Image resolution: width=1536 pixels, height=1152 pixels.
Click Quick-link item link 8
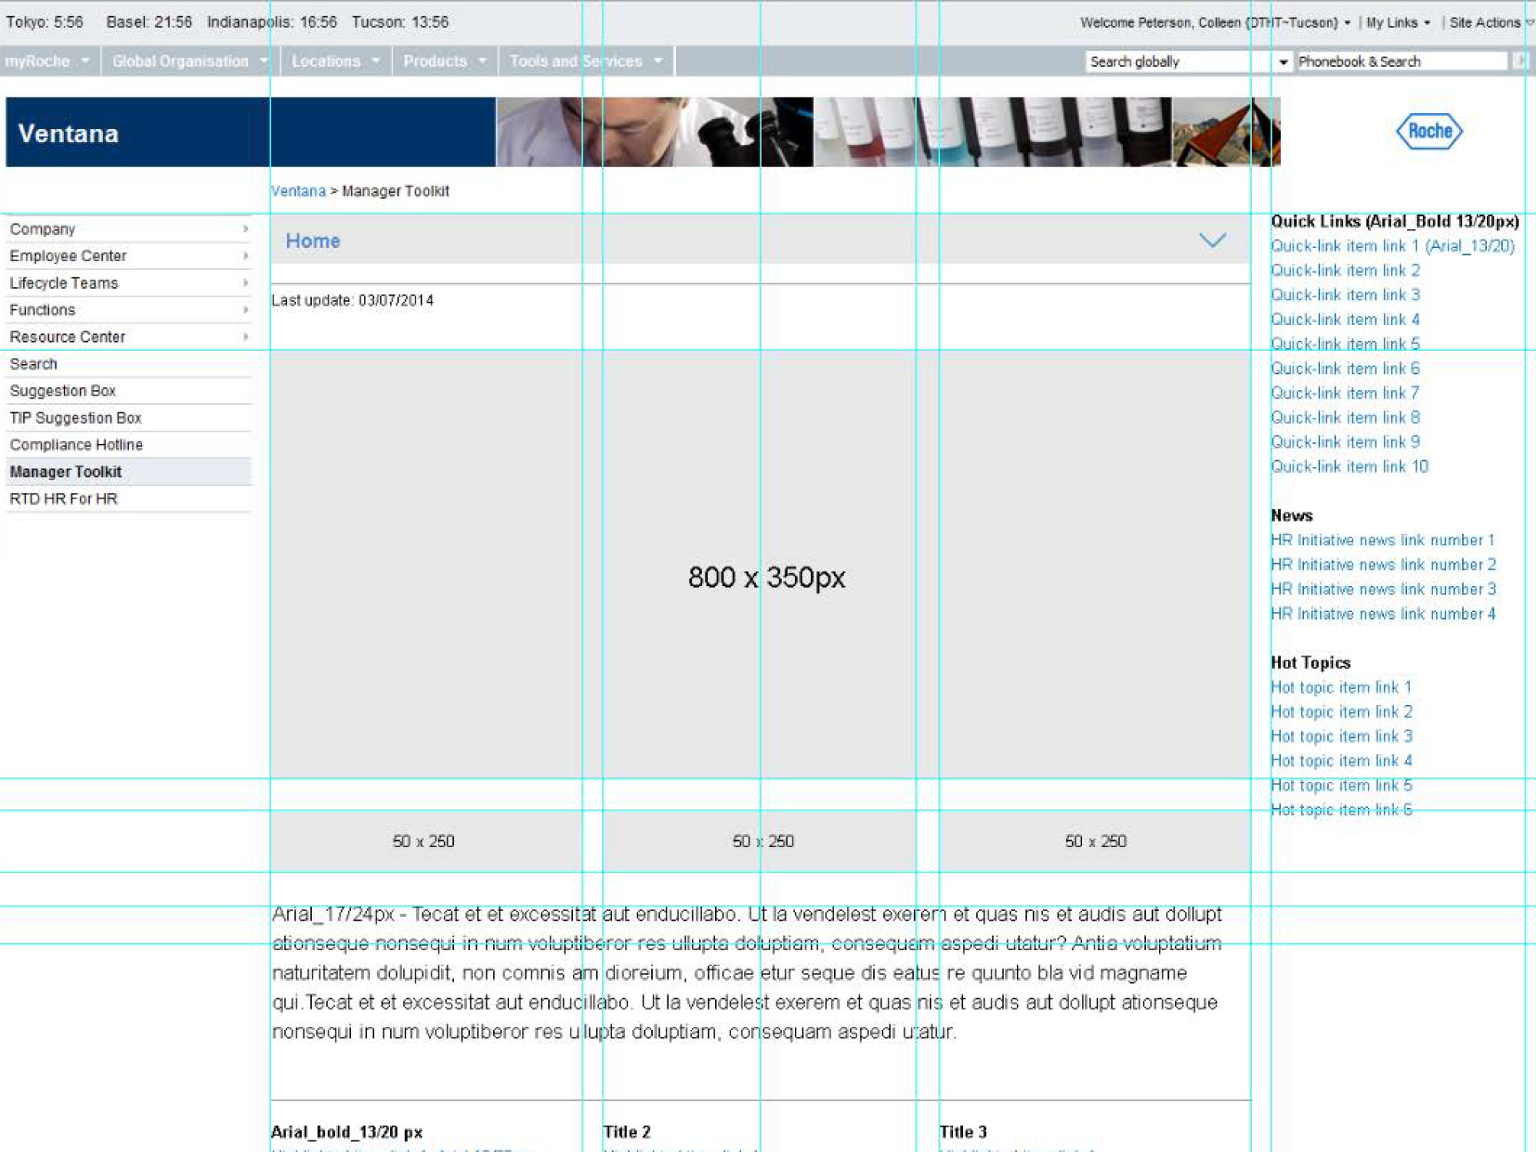1345,418
